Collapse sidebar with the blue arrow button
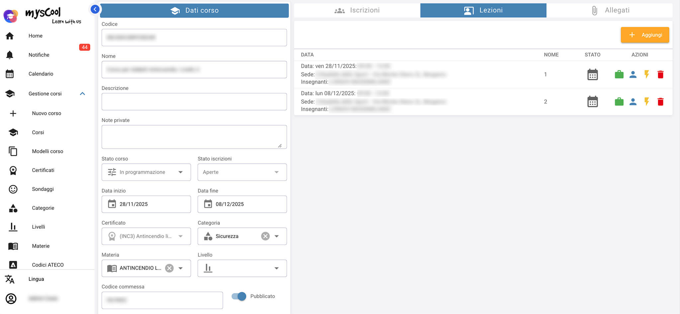Viewport: 680px width, 314px height. (x=95, y=9)
